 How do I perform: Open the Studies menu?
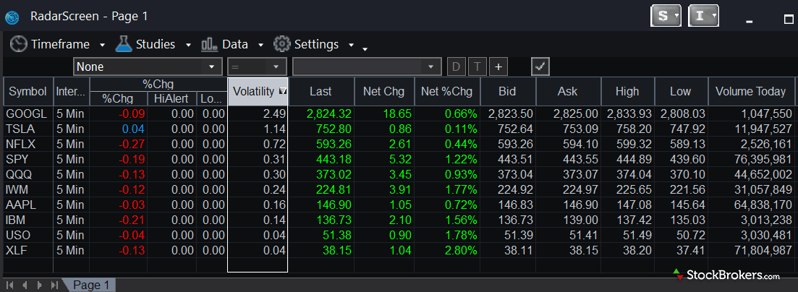click(155, 45)
